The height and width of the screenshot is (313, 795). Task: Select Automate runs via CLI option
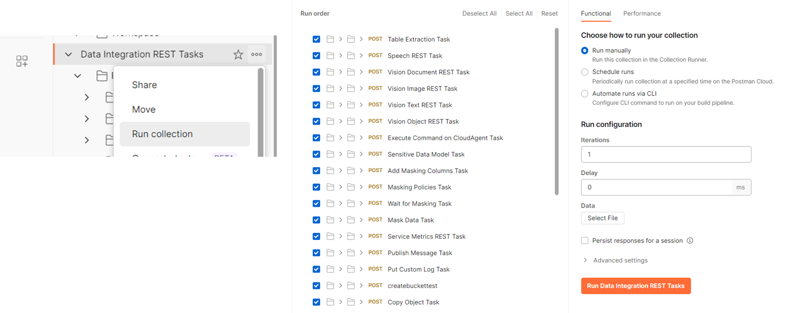click(x=585, y=94)
